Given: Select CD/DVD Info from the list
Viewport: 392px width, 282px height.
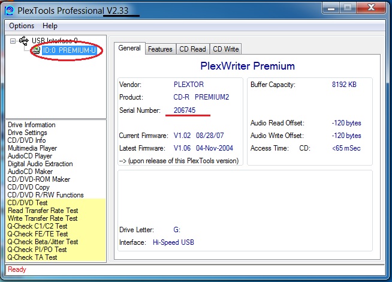Looking at the screenshot, I should [26, 140].
